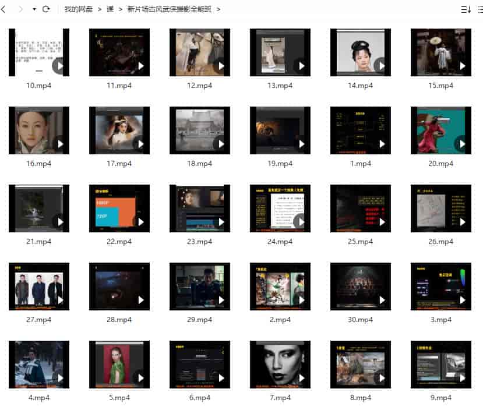The image size is (483, 410).
Task: Select the 1.mp4 video thumbnail
Action: point(360,130)
